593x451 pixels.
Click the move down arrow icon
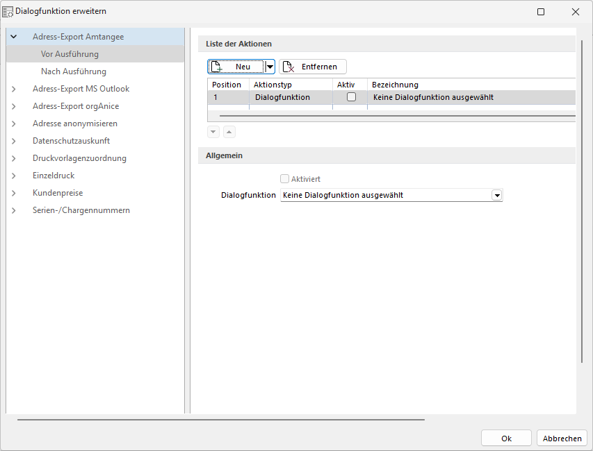[213, 132]
